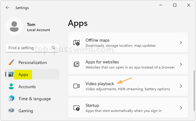Click the Startup icon
This screenshot has width=196, height=121.
coord(76,108)
